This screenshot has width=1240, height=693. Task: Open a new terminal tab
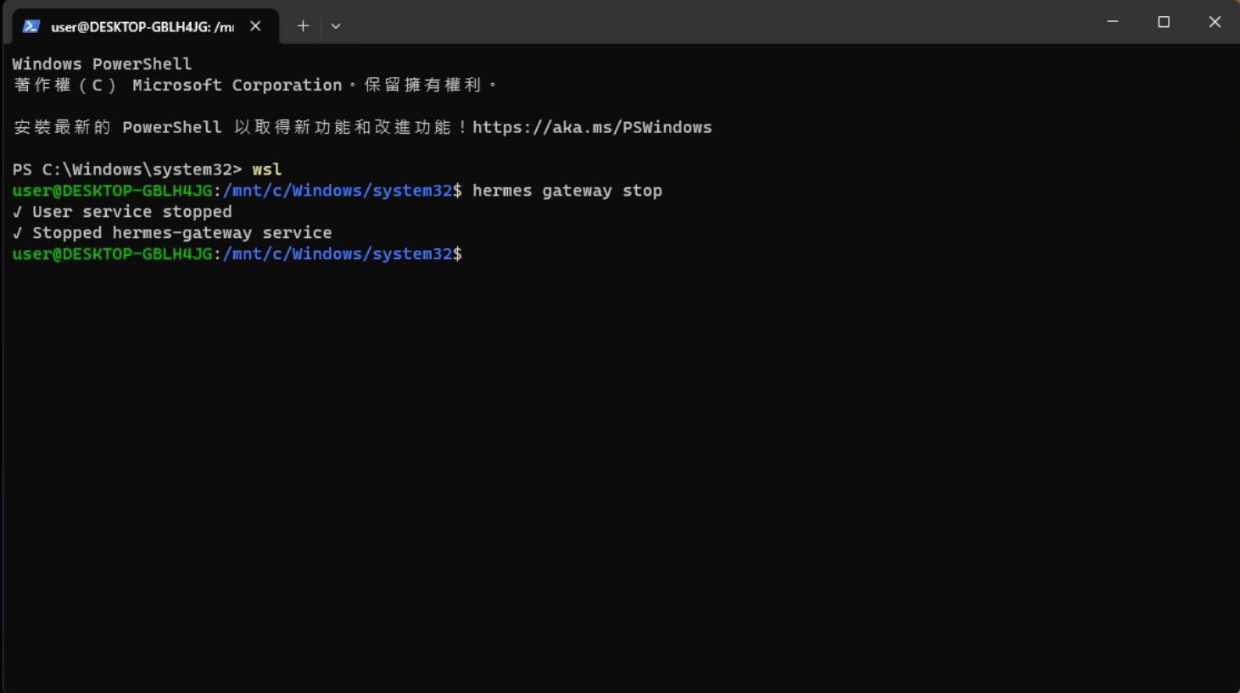pyautogui.click(x=303, y=26)
